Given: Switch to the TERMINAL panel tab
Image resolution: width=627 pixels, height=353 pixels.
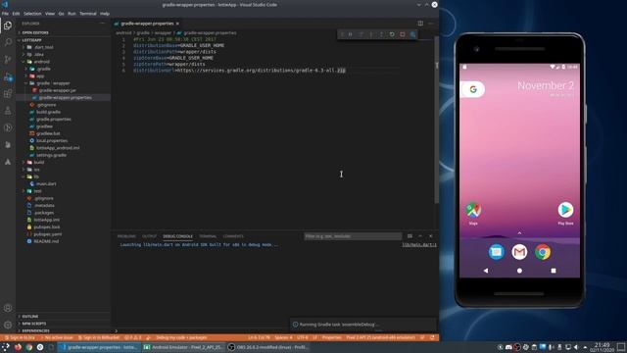Looking at the screenshot, I should pos(208,236).
